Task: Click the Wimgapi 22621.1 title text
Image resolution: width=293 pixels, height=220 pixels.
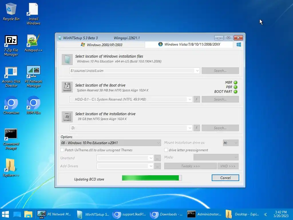Action: coord(127,38)
